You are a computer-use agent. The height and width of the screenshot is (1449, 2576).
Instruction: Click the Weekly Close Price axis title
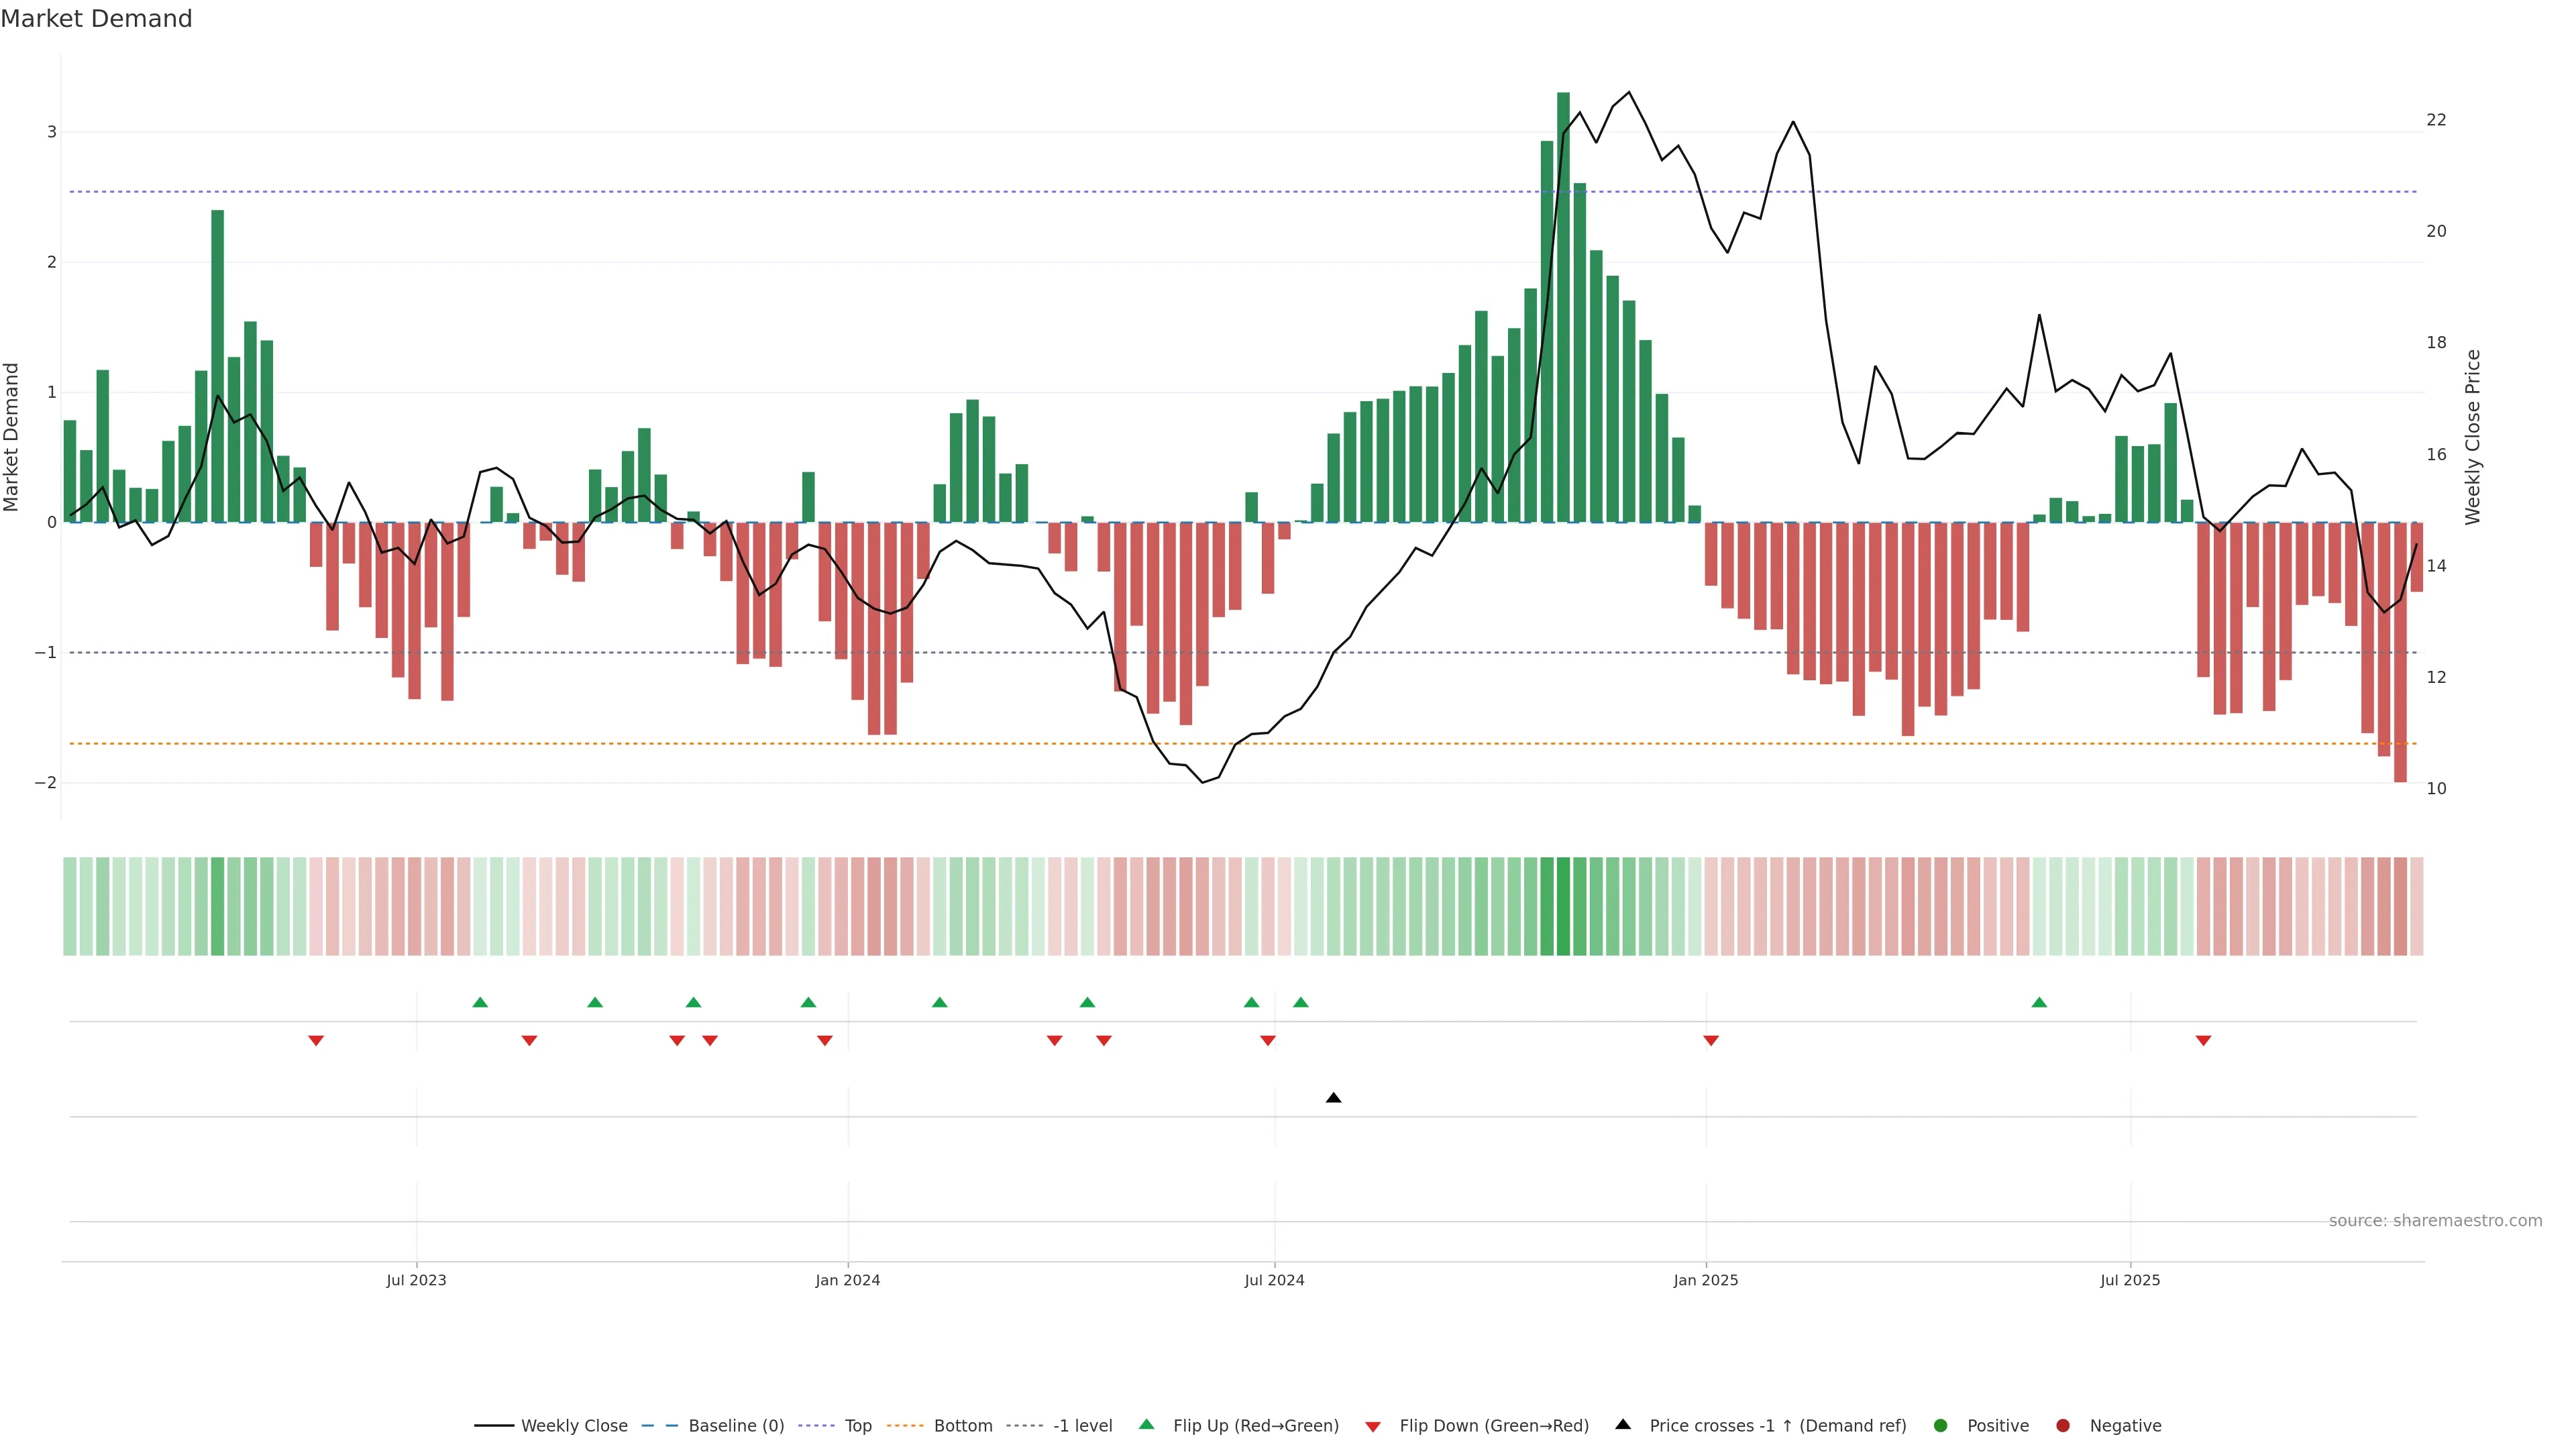2472,437
